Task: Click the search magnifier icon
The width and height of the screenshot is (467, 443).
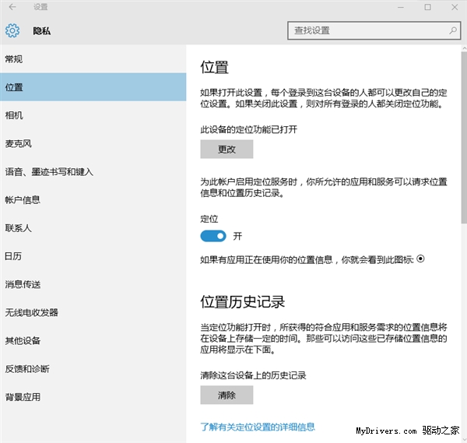Action: pos(453,30)
